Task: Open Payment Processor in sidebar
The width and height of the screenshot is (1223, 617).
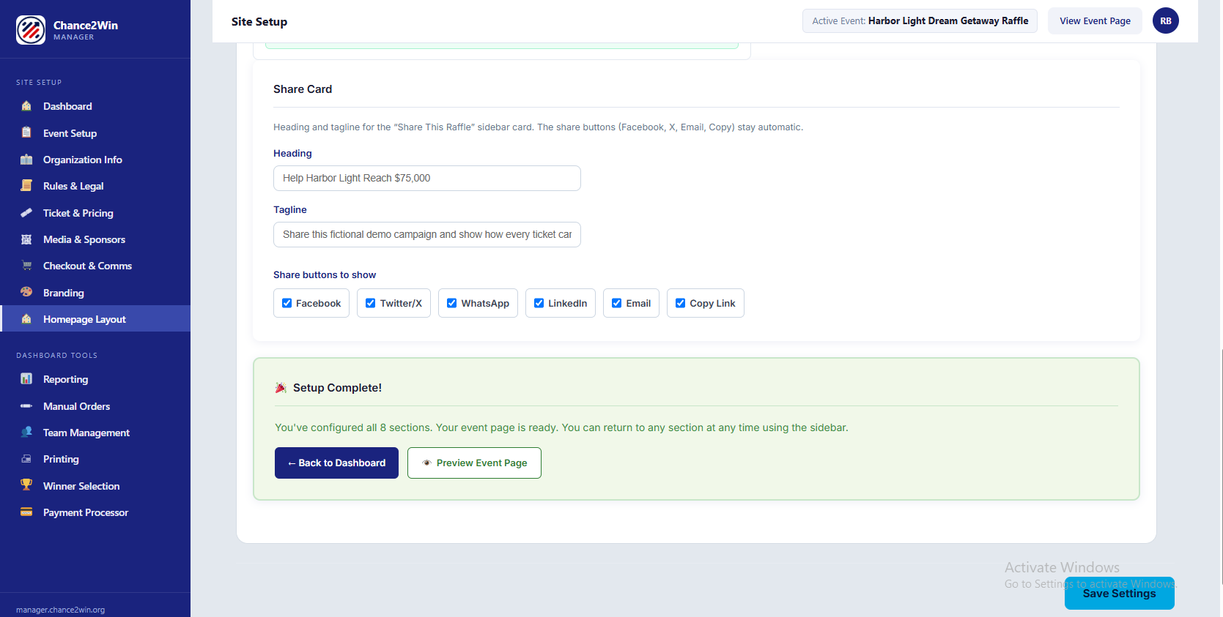Action: click(x=95, y=512)
